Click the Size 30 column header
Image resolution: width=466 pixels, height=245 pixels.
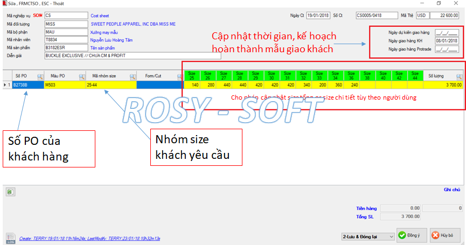coord(272,75)
